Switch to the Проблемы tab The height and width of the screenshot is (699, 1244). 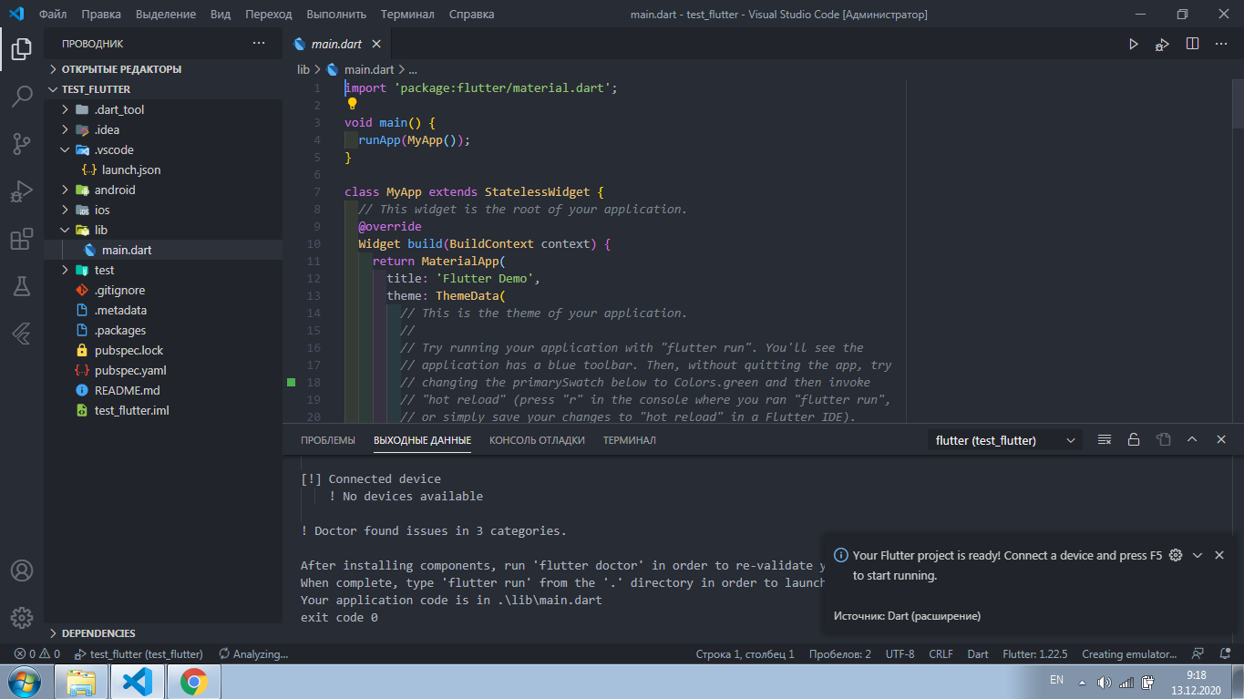pyautogui.click(x=328, y=440)
